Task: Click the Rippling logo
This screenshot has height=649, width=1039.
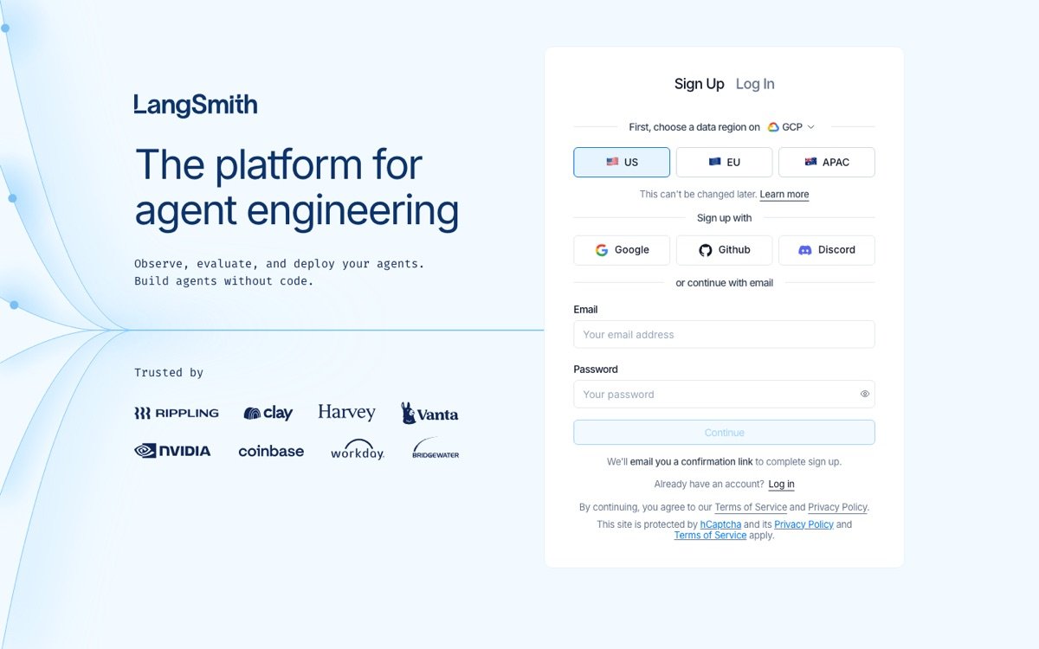Action: click(177, 414)
